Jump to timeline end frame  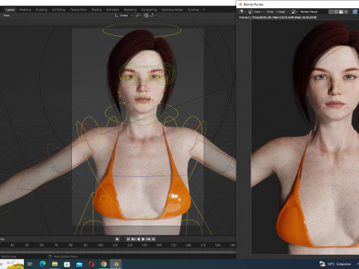(153, 239)
